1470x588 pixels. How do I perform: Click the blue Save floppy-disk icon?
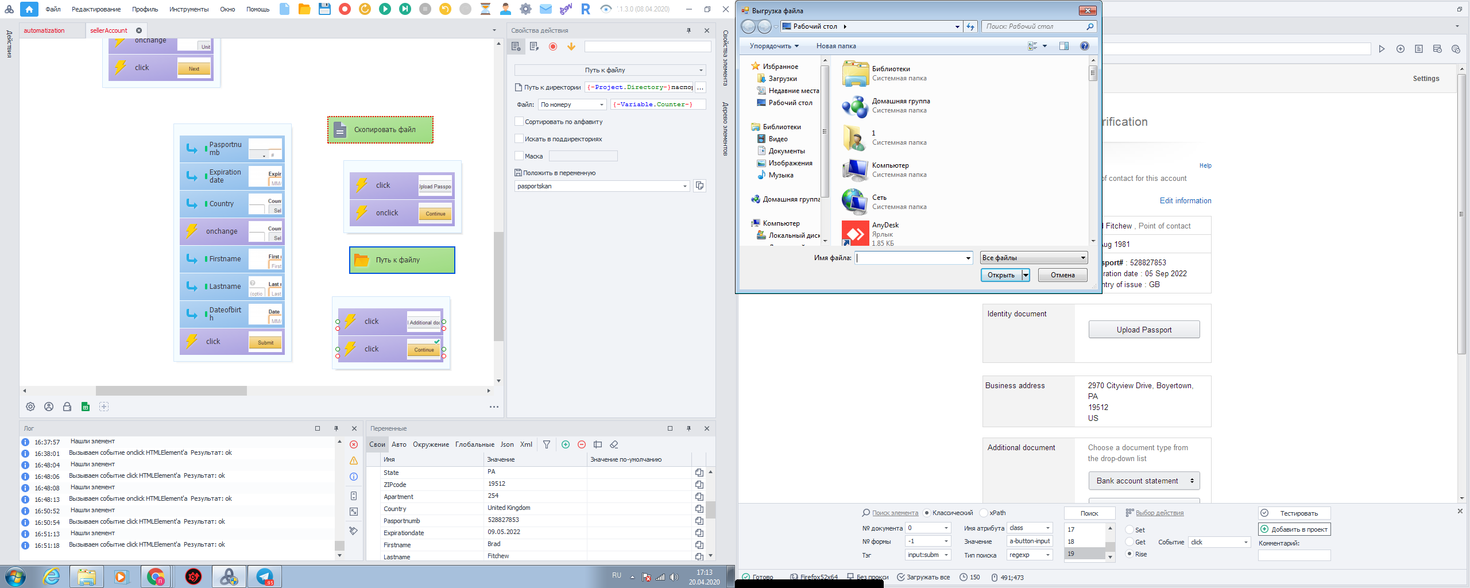pyautogui.click(x=324, y=9)
